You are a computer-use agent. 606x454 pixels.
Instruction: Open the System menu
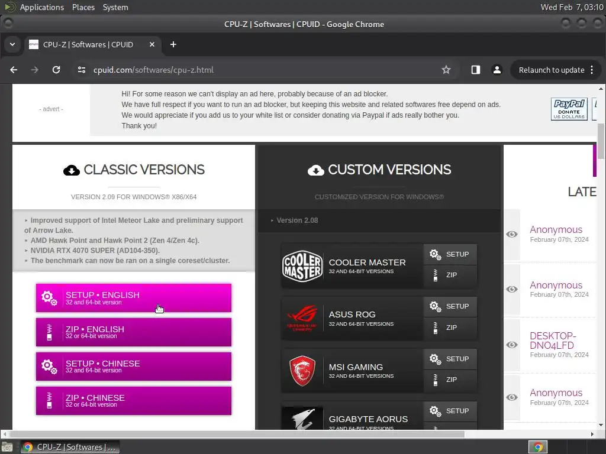[115, 7]
